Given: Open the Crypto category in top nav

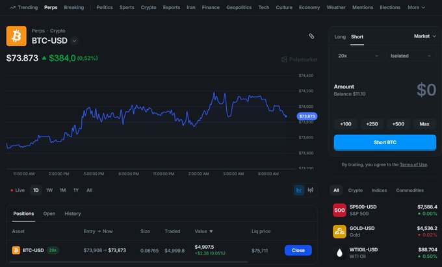Looking at the screenshot, I should coord(149,8).
